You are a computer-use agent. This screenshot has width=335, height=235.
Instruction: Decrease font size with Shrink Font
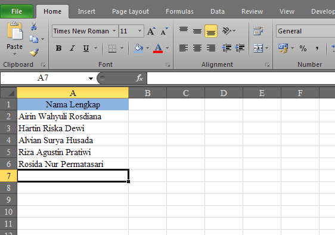pos(165,31)
